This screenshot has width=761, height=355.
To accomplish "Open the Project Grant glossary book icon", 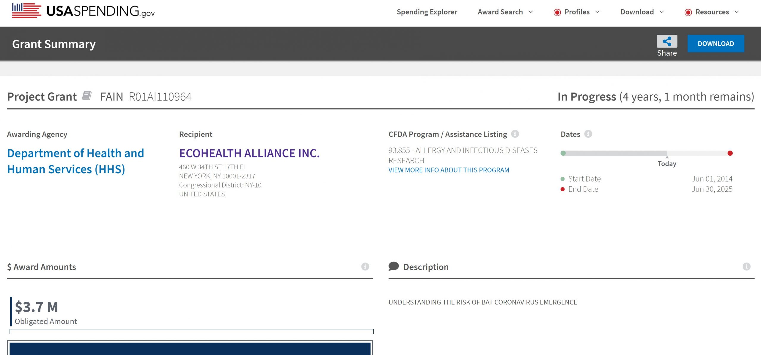I will point(87,96).
